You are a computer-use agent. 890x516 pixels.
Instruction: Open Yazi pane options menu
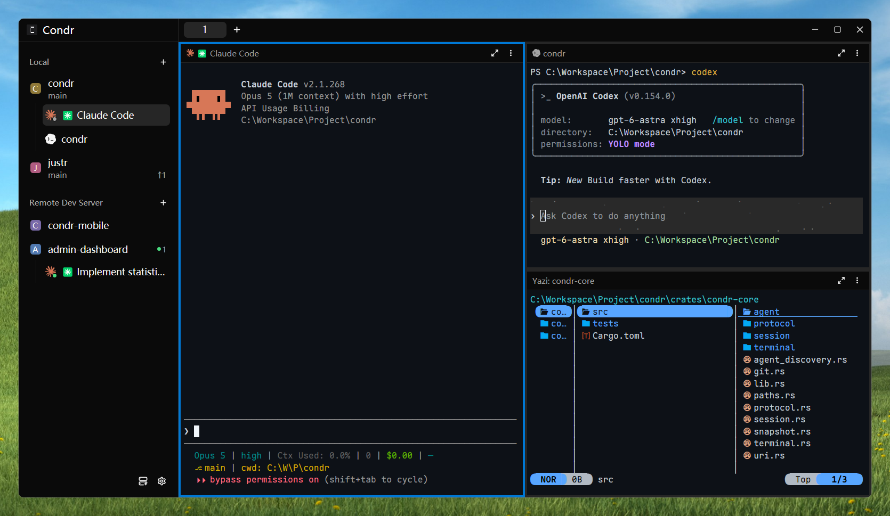point(857,281)
